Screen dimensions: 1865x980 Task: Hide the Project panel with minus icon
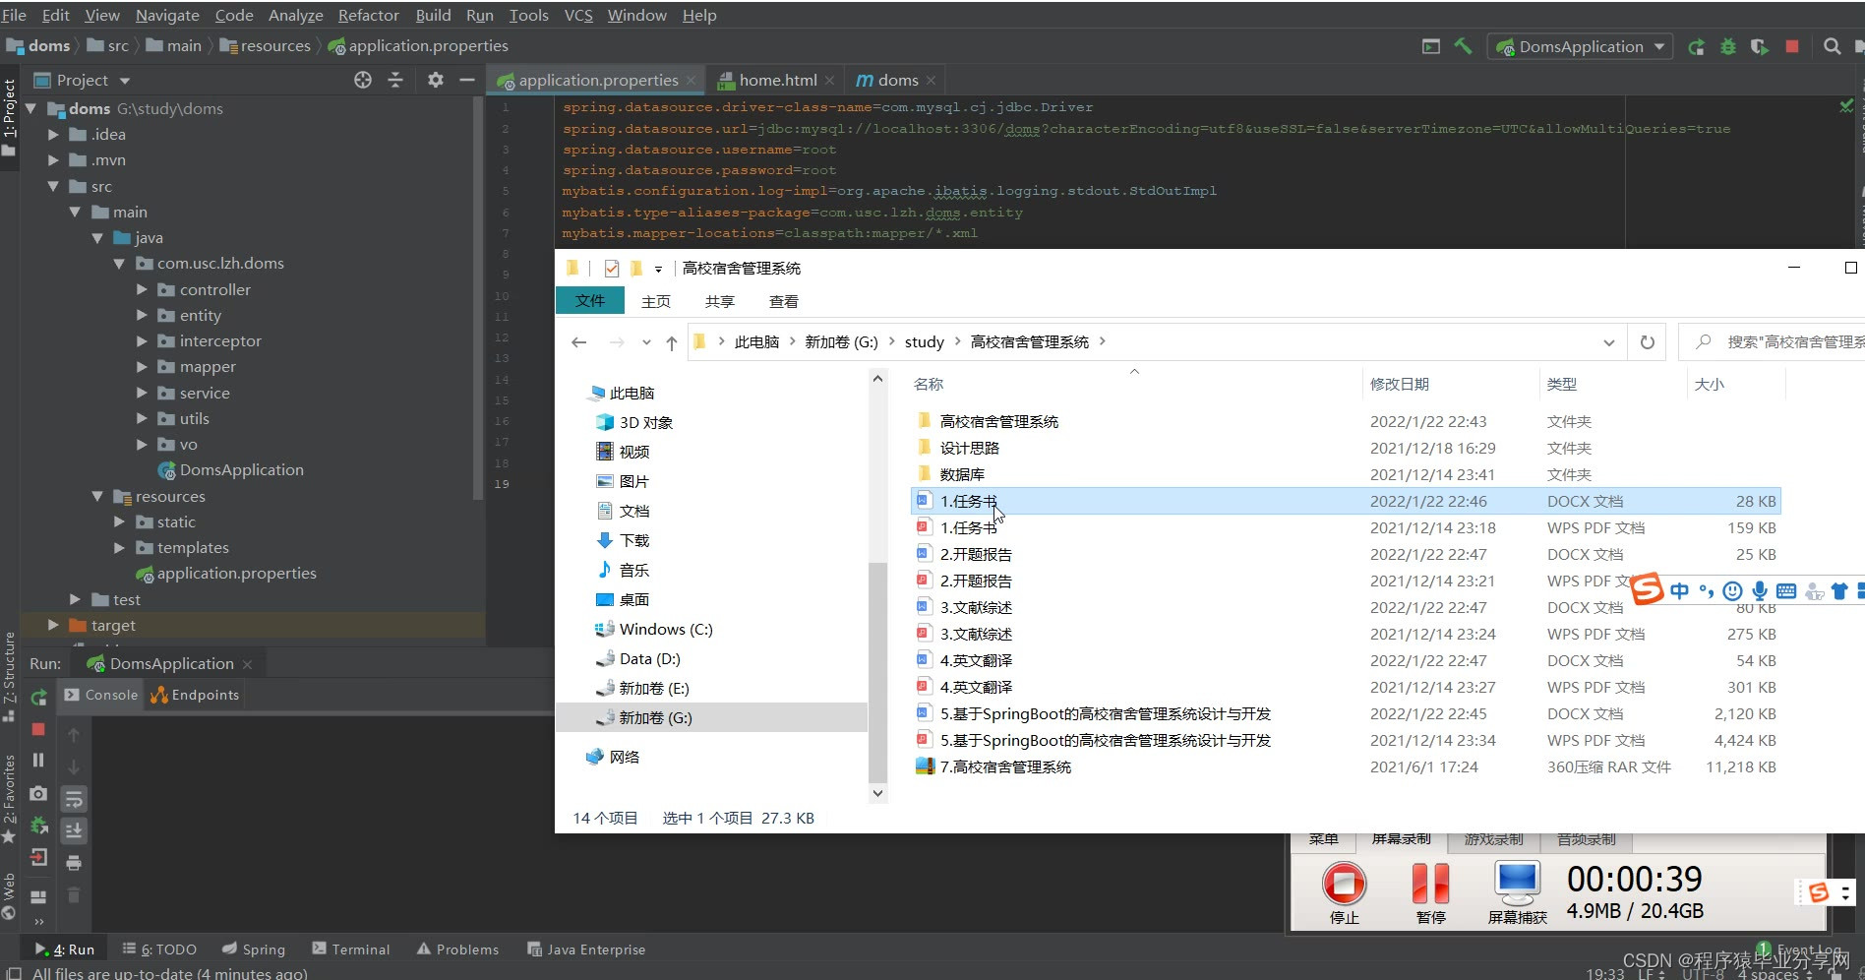[x=467, y=80]
